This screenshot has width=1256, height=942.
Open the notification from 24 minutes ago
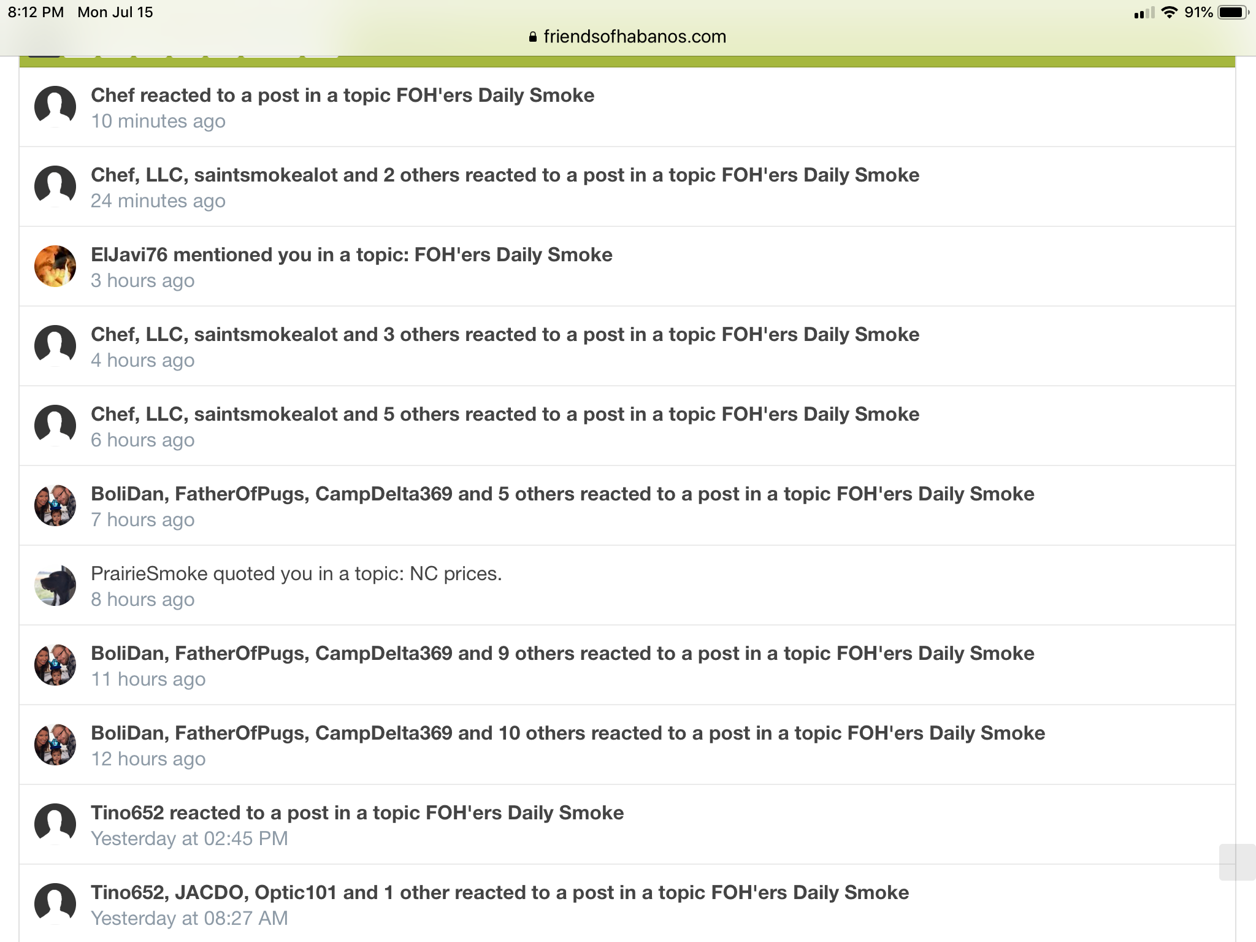point(627,186)
